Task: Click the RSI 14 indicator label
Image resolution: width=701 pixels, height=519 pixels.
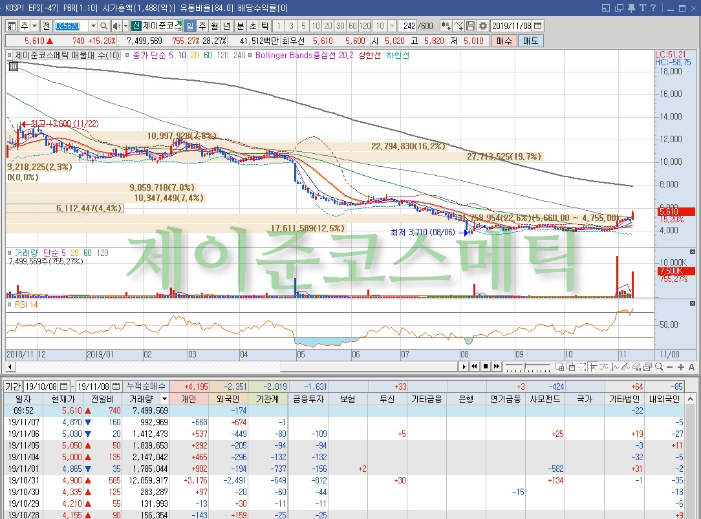Action: click(x=26, y=304)
